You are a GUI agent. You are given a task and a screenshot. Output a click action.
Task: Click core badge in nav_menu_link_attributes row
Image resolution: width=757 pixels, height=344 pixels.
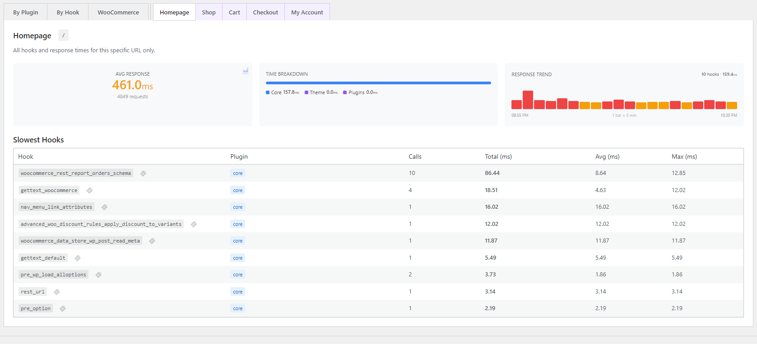click(238, 207)
